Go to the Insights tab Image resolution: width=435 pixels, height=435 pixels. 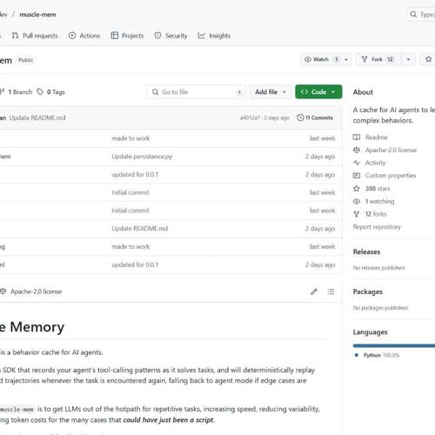click(214, 36)
